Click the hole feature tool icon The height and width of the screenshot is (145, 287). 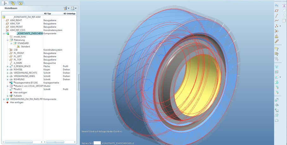point(277,67)
